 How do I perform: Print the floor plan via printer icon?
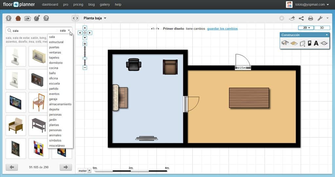[x=311, y=18]
